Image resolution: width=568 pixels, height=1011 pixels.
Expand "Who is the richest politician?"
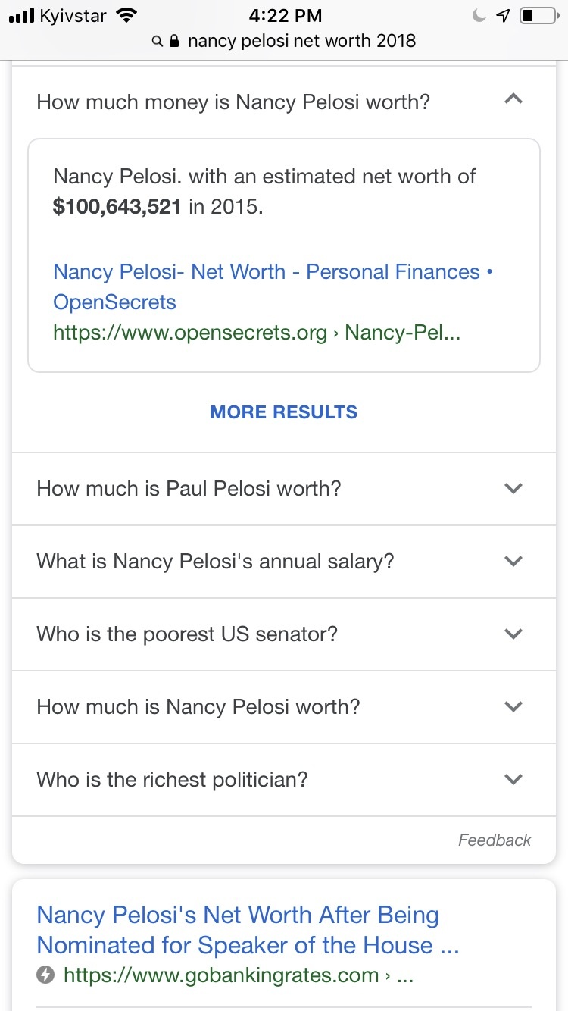[x=513, y=780]
